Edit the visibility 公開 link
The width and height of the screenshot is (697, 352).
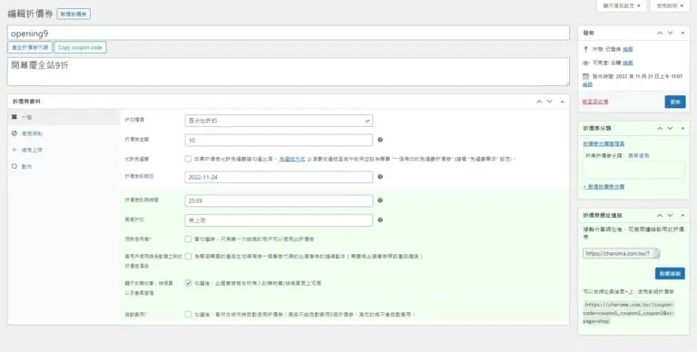tap(628, 64)
